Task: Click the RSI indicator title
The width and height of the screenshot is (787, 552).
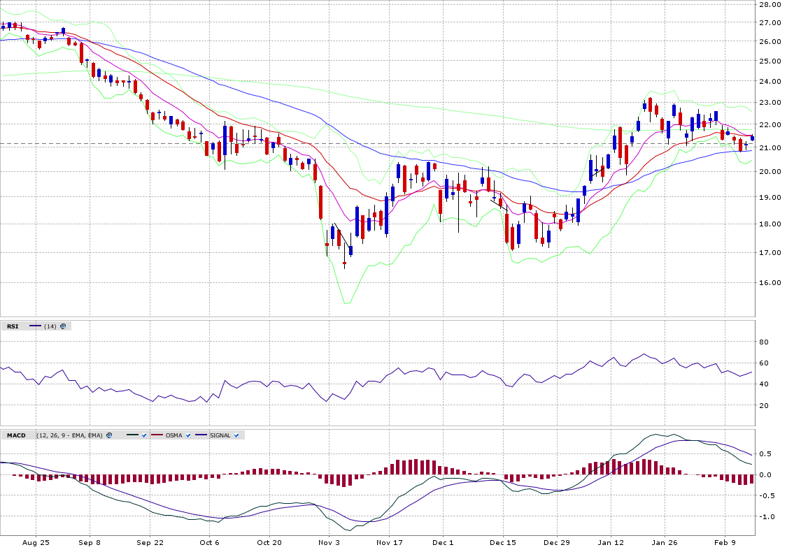Action: click(13, 326)
